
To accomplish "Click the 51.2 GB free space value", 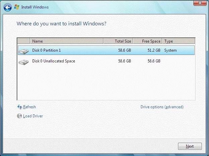I will (x=154, y=50).
